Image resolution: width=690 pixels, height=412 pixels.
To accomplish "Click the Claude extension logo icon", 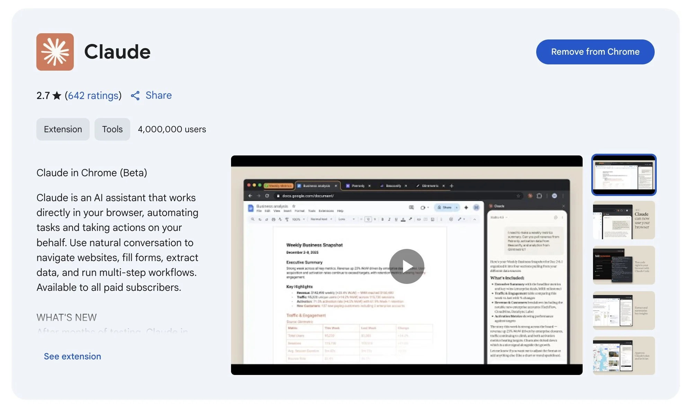I will click(55, 52).
